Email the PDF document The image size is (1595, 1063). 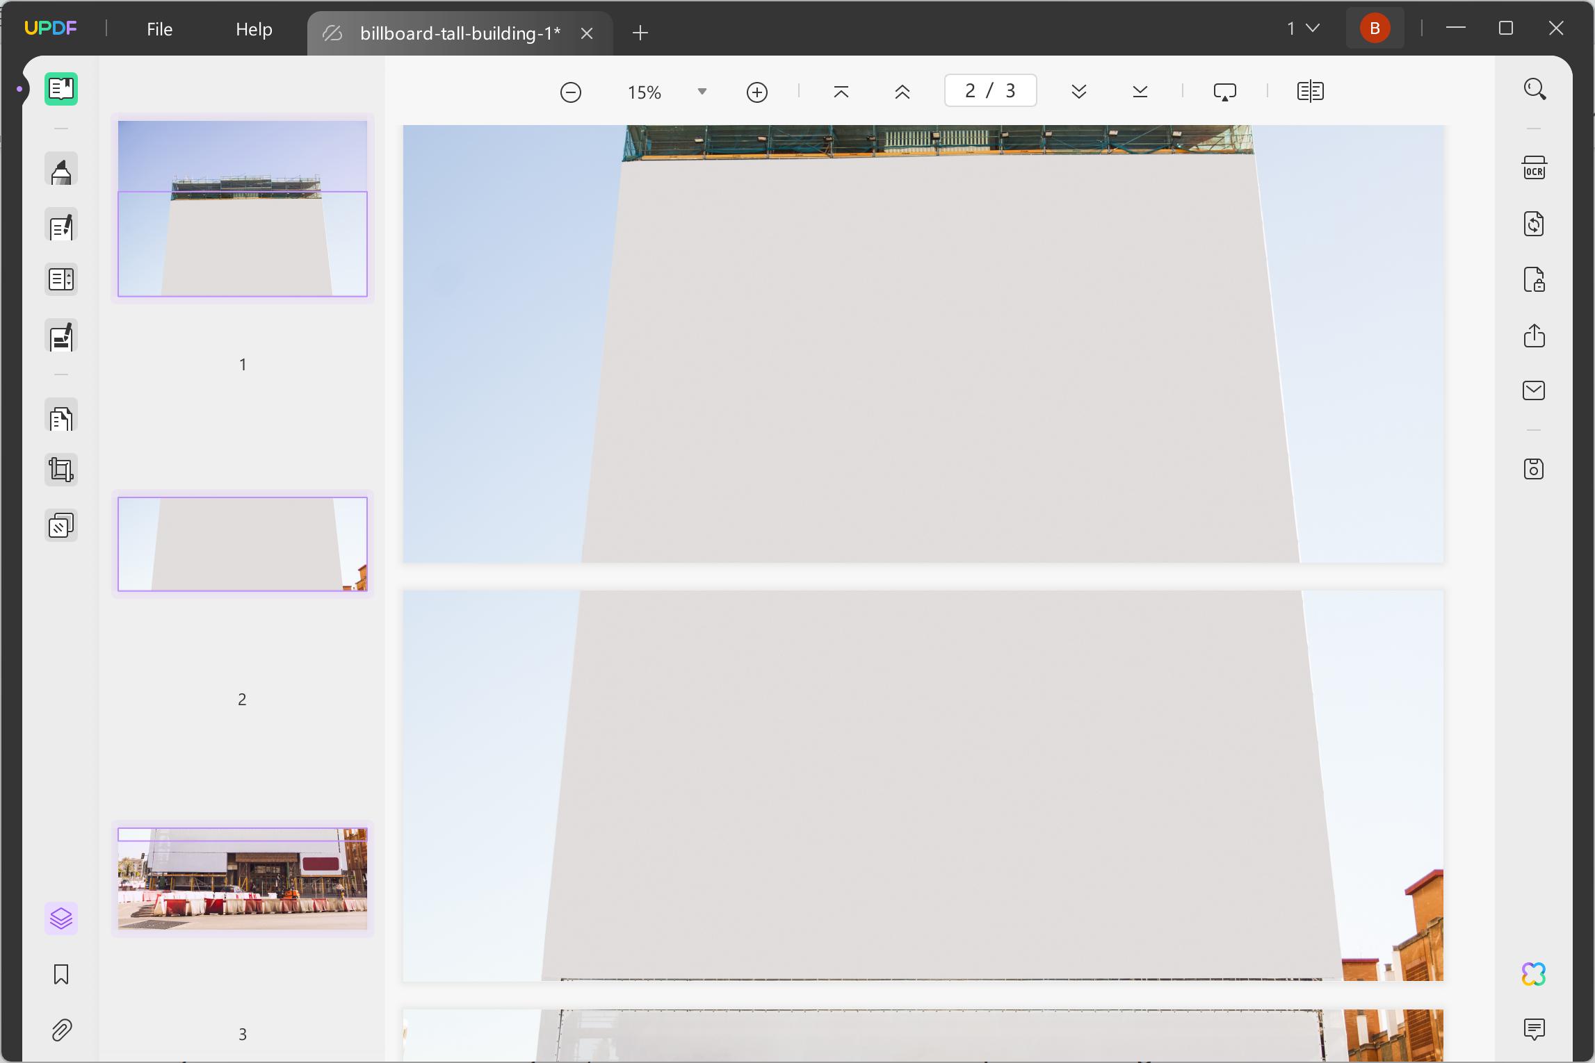(1535, 390)
